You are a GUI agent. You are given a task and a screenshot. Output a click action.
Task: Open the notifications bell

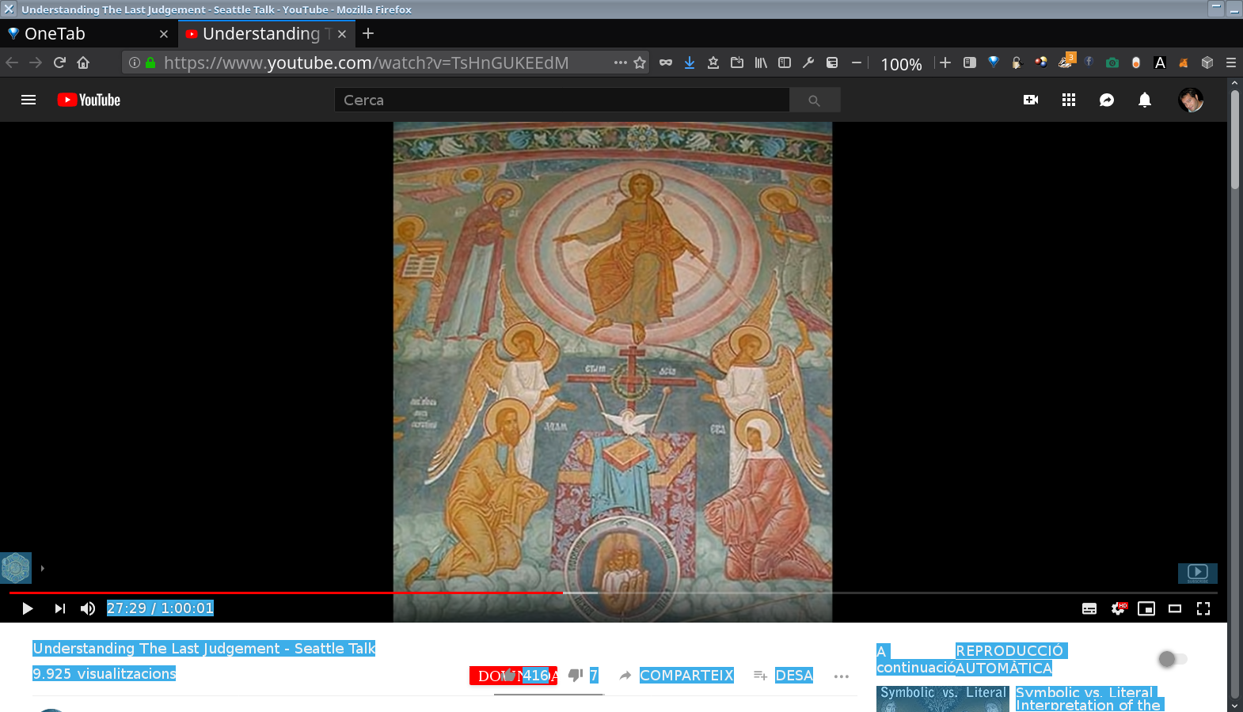(1145, 100)
